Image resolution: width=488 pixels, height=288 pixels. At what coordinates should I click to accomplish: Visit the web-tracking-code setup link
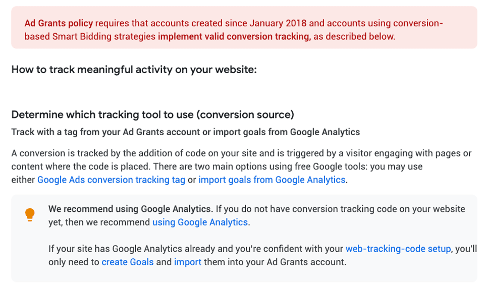tap(398, 249)
